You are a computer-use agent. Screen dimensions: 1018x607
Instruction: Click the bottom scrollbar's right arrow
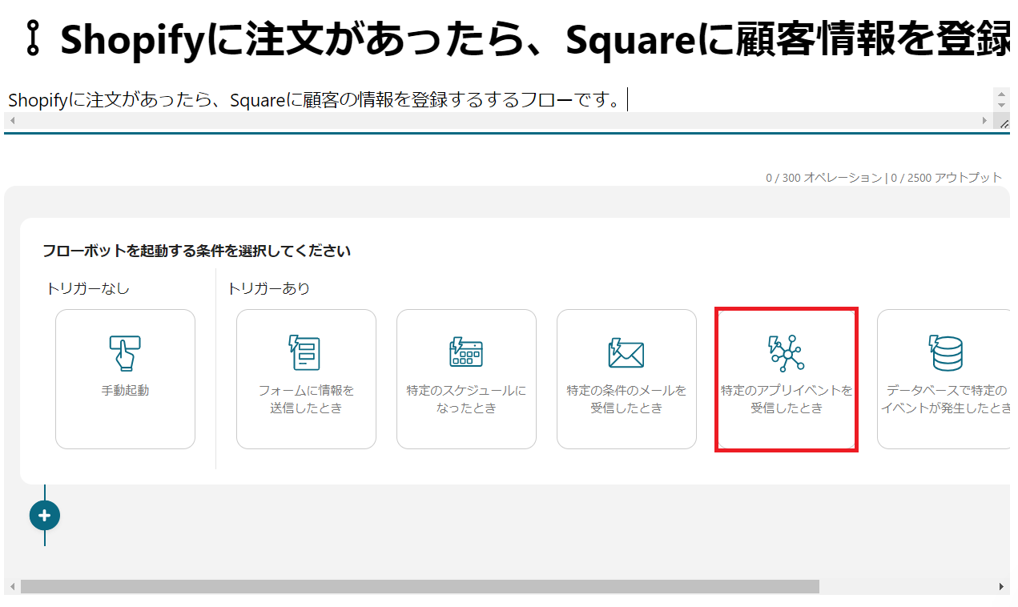[1001, 586]
